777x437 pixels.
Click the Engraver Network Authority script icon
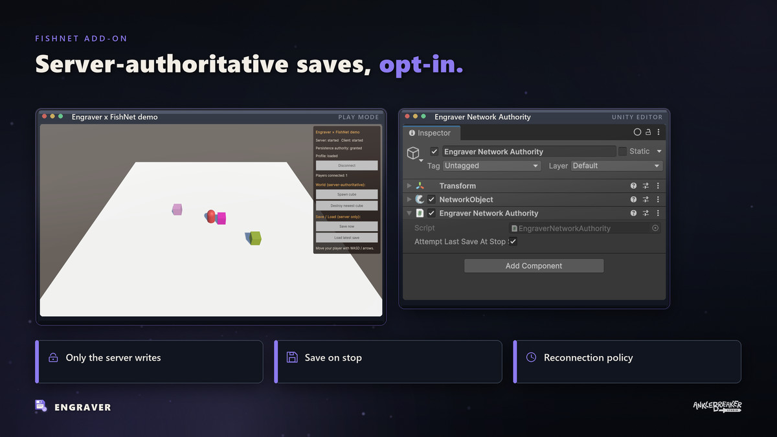tap(420, 213)
